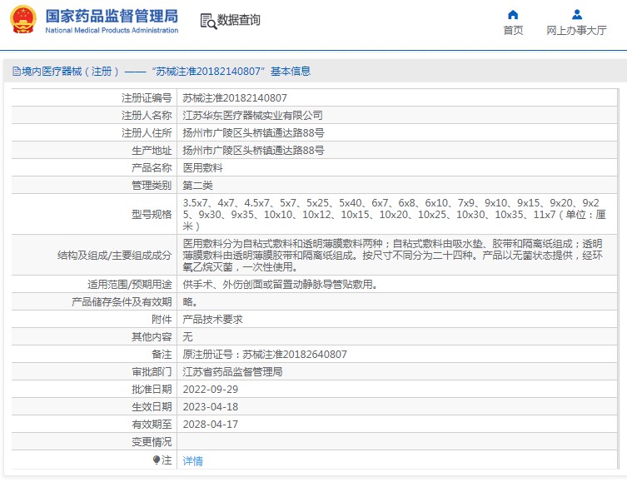This screenshot has width=627, height=482.
Task: Click the approval date 2022-09-29
Action: [x=210, y=389]
